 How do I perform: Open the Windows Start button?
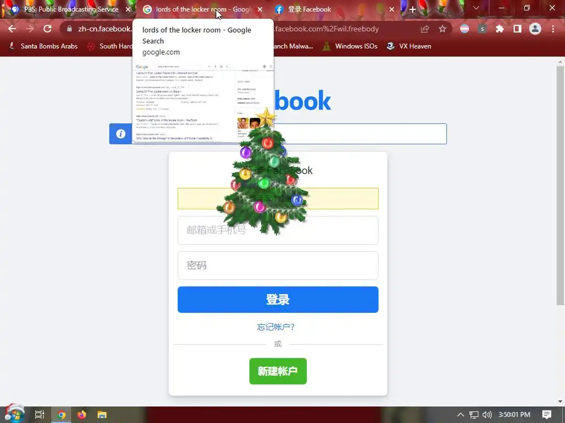[x=14, y=414]
